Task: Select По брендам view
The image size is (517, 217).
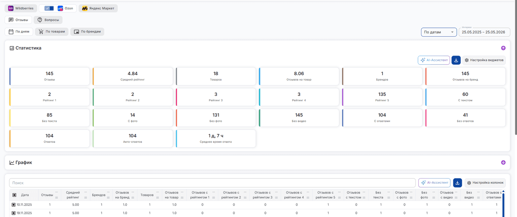Action: 87,32
